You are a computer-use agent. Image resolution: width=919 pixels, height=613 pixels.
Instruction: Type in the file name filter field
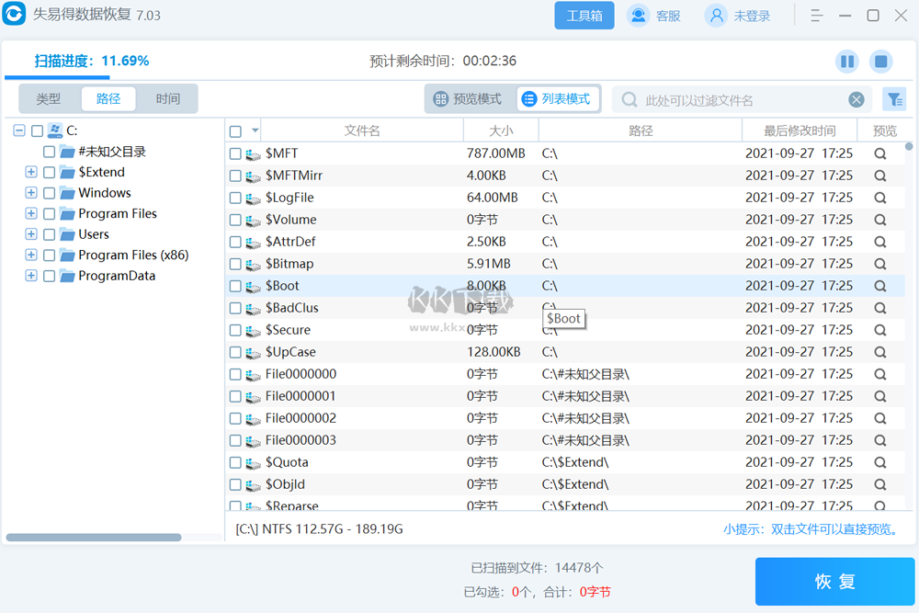click(735, 100)
